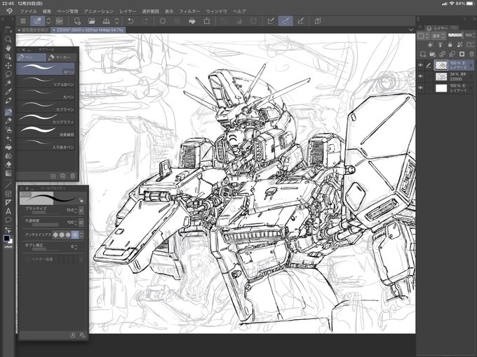
Task: Select the Text tool (A)
Action: [8, 211]
